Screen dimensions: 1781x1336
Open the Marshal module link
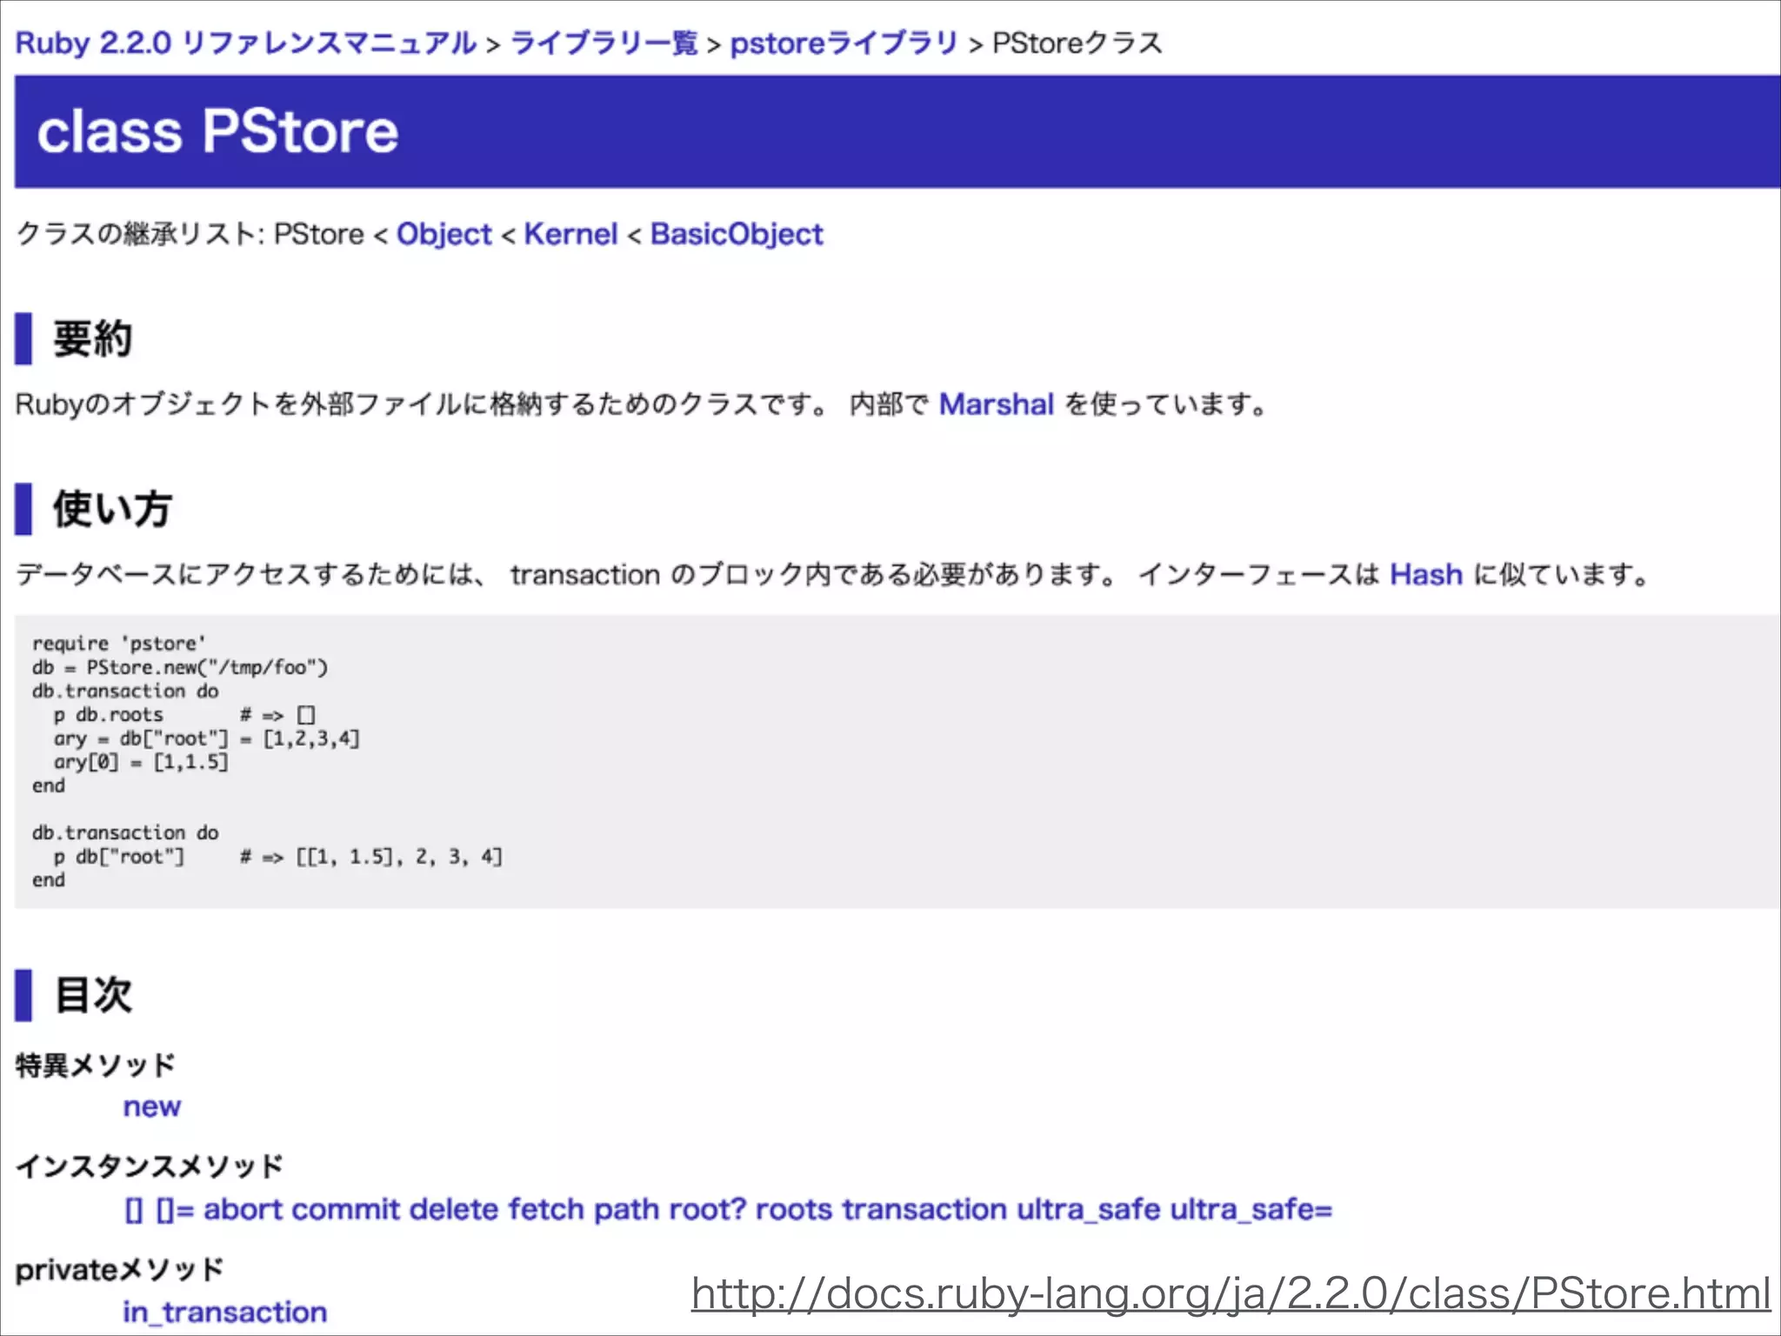pyautogui.click(x=997, y=404)
